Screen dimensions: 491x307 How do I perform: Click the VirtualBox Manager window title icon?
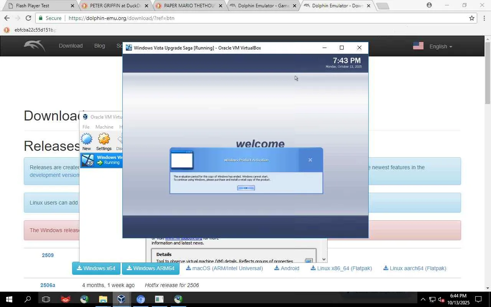(85, 117)
